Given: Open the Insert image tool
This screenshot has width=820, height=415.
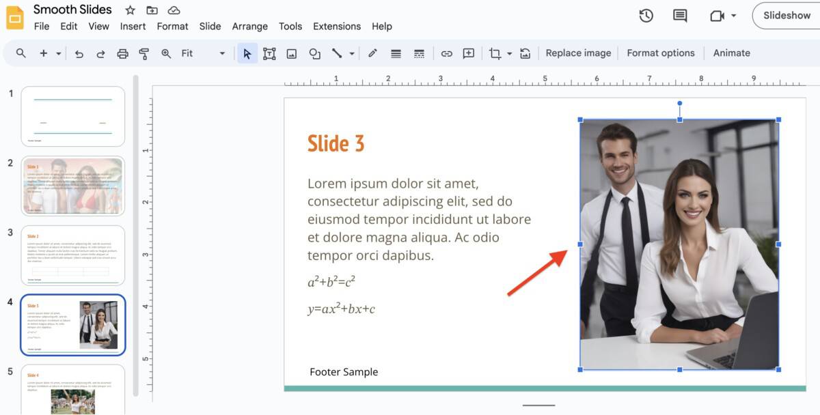Looking at the screenshot, I should tap(292, 53).
